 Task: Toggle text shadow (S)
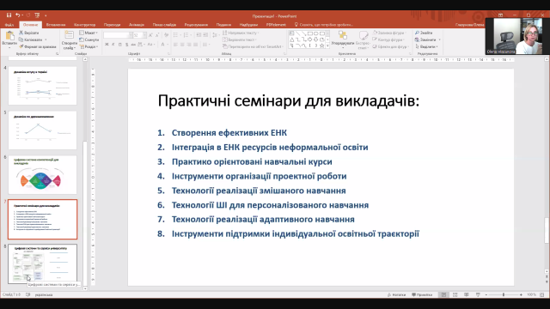click(126, 45)
